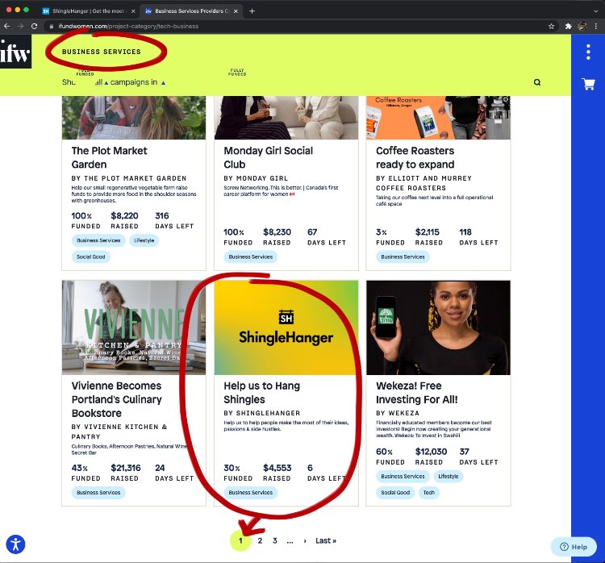
Task: Click Business Services tag on Plot Market Garden
Action: coord(98,240)
